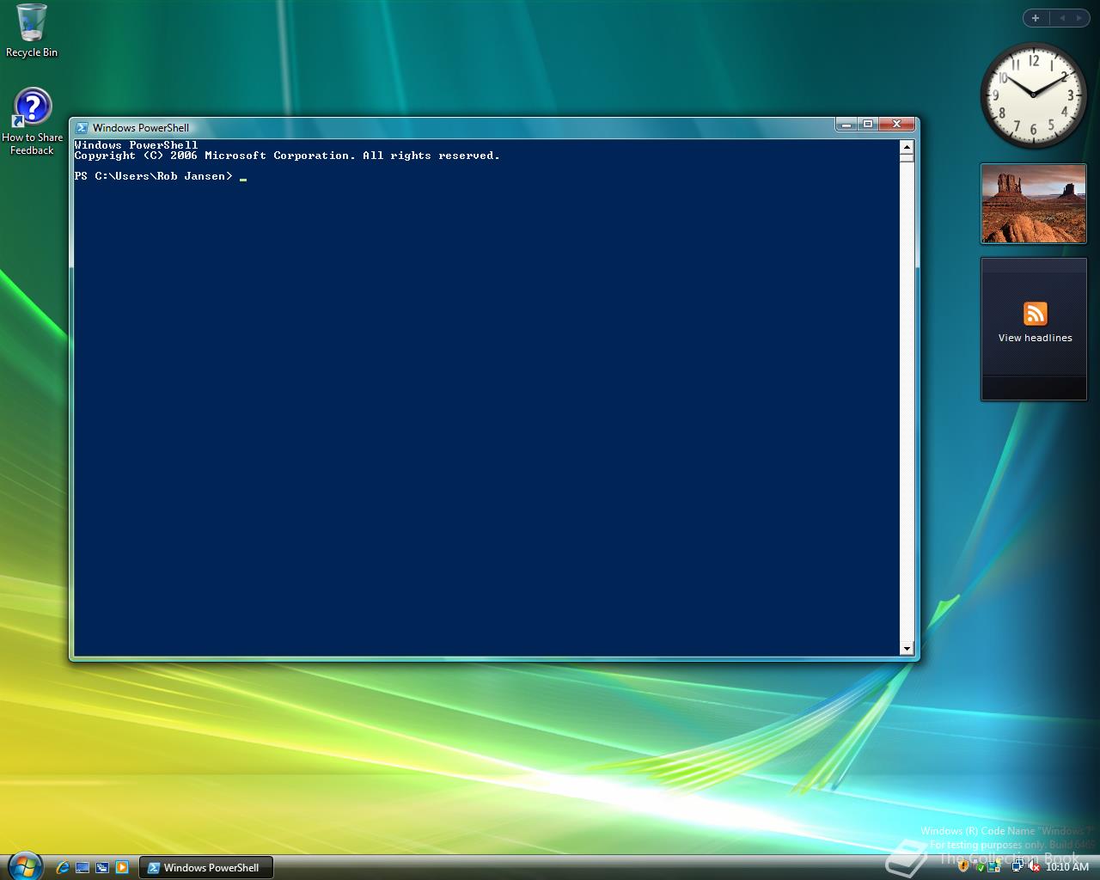This screenshot has width=1100, height=880.
Task: Click green checkmark tray icon
Action: (981, 868)
